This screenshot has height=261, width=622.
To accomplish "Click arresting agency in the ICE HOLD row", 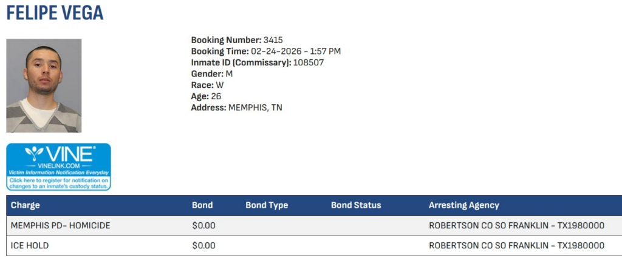I will (x=516, y=246).
